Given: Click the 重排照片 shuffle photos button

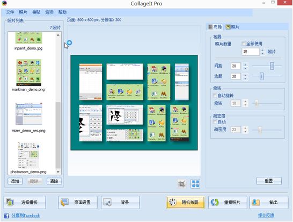Looking at the screenshot, I should pyautogui.click(x=228, y=202).
